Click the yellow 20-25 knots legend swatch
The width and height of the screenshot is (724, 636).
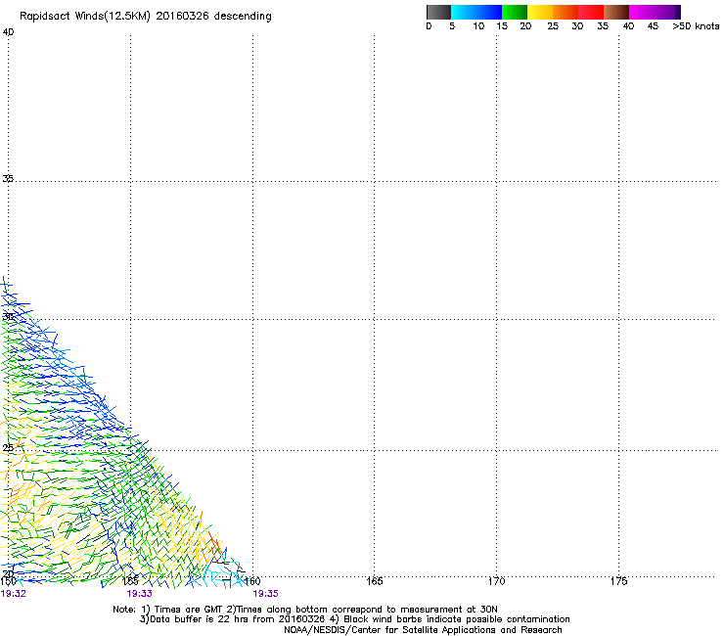tap(540, 12)
